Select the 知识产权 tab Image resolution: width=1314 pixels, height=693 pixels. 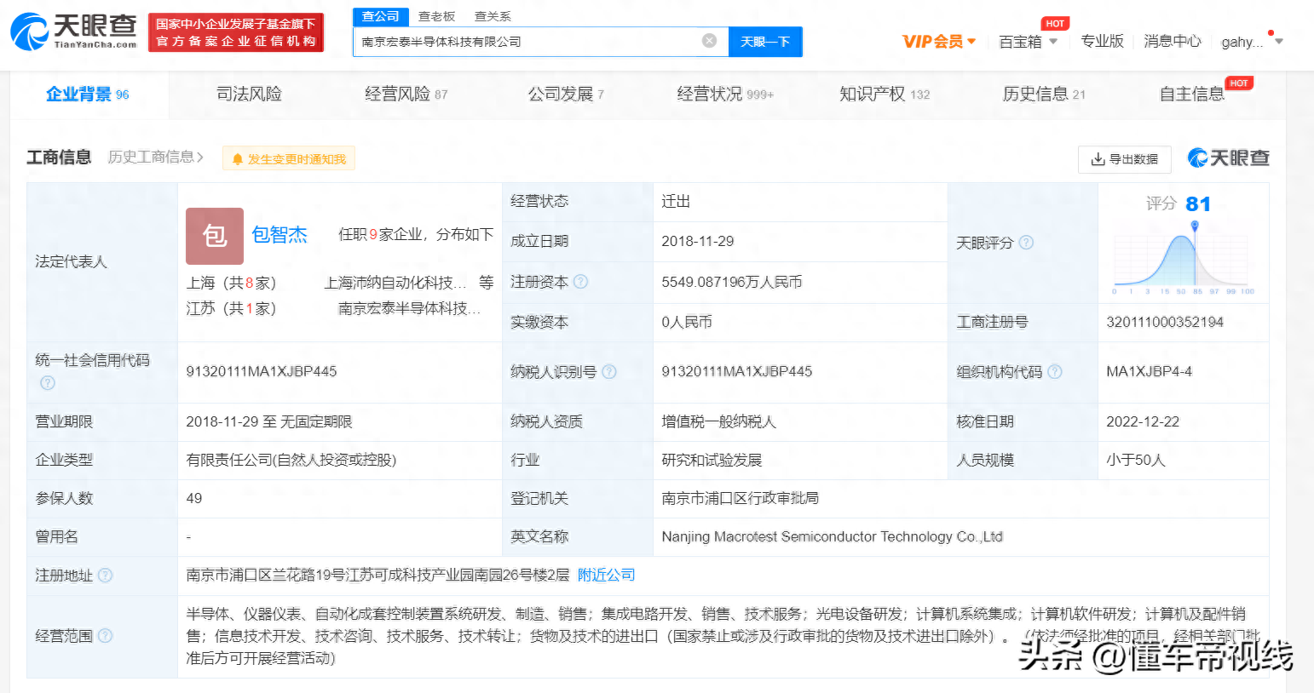tap(885, 94)
